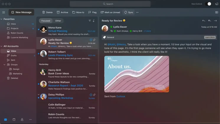Switch off the New Outlook toggle
This screenshot has width=220, height=124.
tap(208, 4)
